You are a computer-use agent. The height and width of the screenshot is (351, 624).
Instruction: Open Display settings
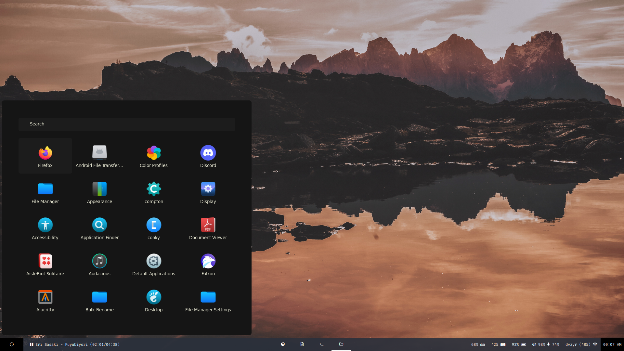pos(208,192)
